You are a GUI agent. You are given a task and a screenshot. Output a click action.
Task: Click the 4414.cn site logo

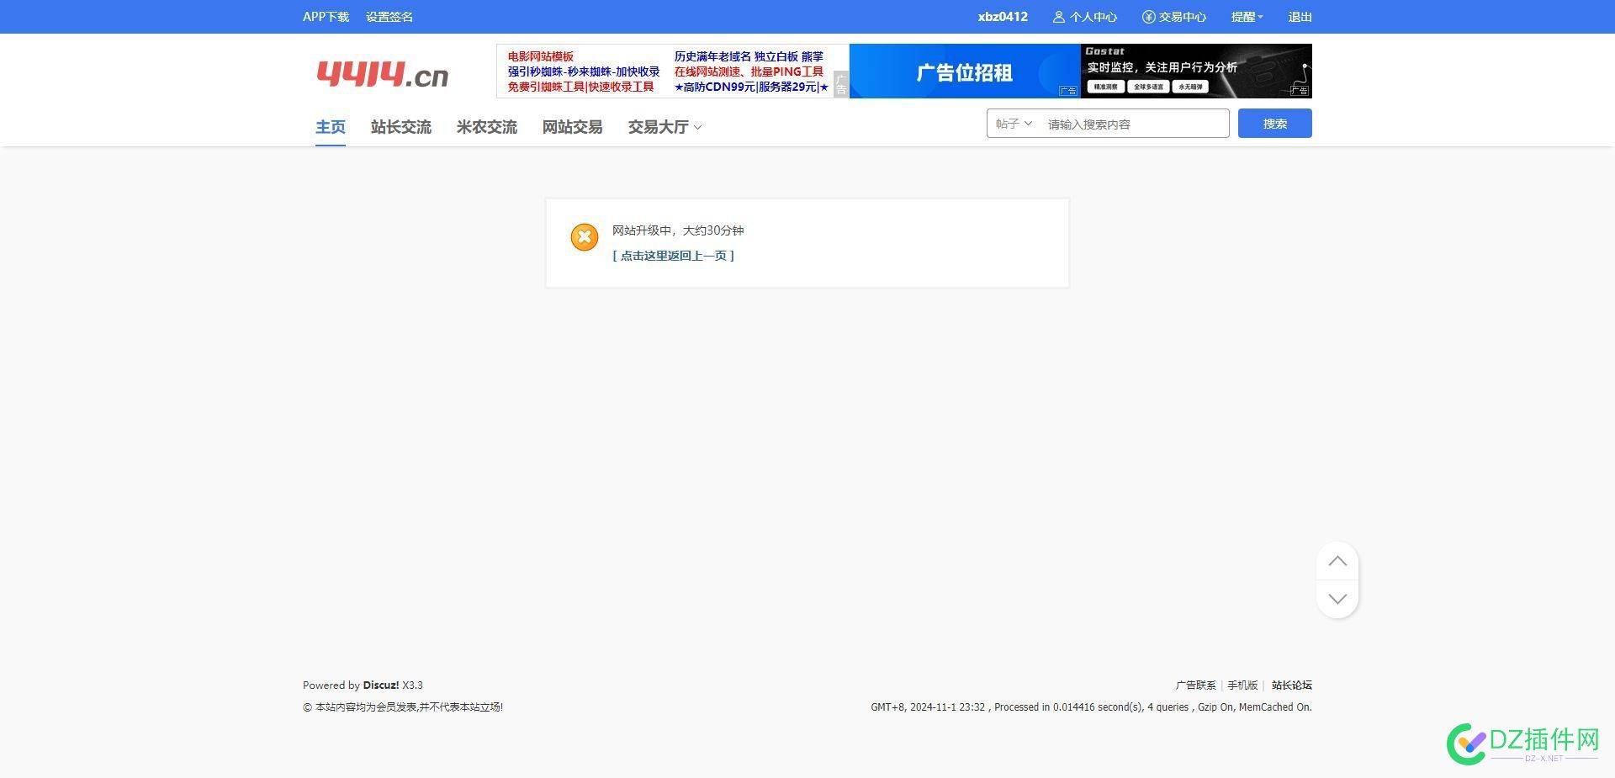pos(383,74)
